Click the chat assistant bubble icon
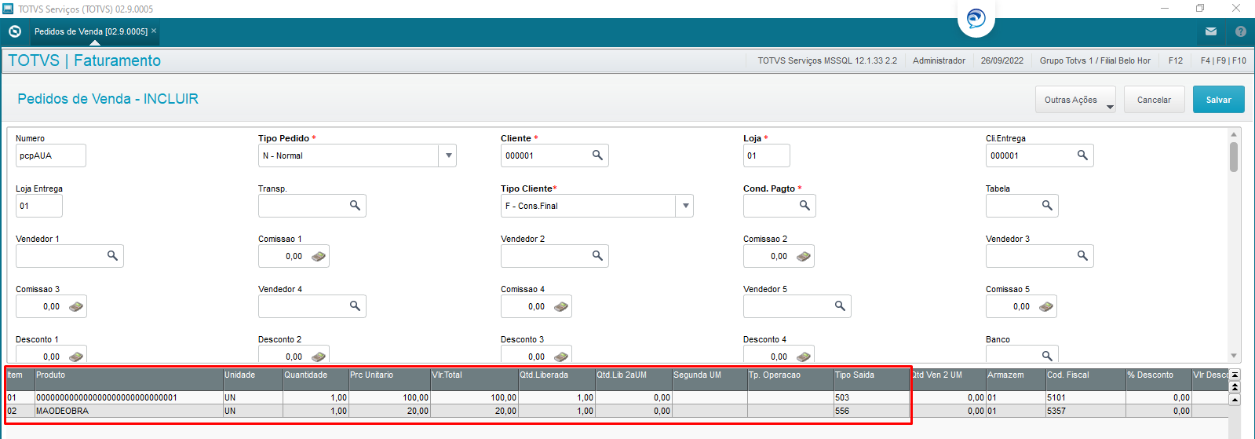The image size is (1255, 439). coord(976,18)
